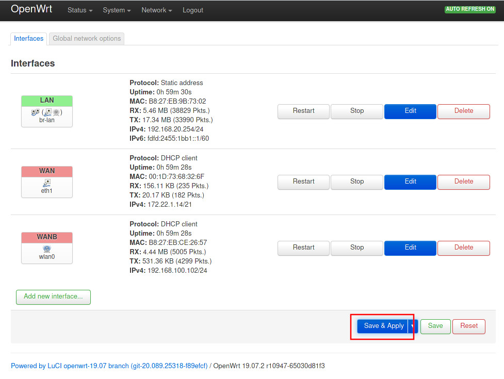The width and height of the screenshot is (504, 379).
Task: Toggle the AUTO REFRESH ON indicator
Action: pos(470,9)
